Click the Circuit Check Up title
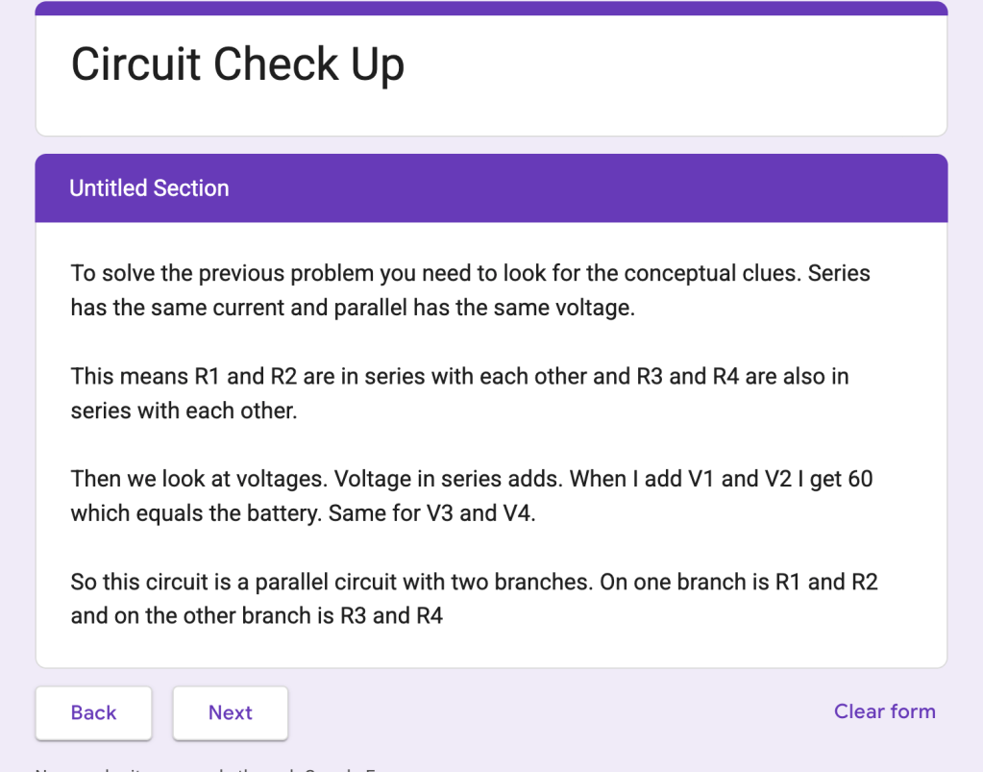983x772 pixels. pos(237,64)
